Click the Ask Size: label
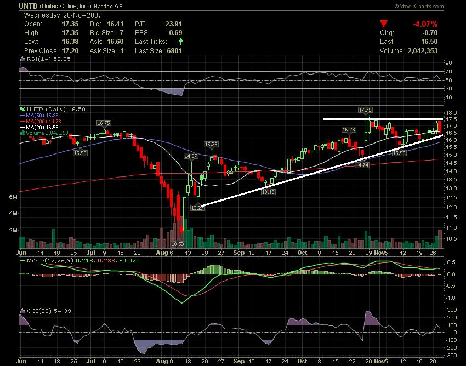The height and width of the screenshot is (366, 466). click(103, 51)
